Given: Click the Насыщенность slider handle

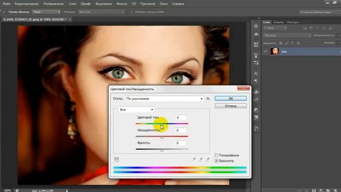Looking at the screenshot, I should tap(162, 138).
